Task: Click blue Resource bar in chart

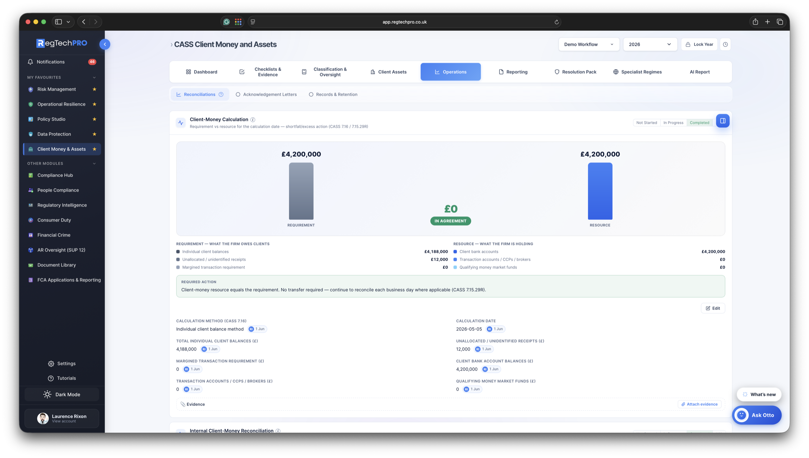Action: [600, 191]
